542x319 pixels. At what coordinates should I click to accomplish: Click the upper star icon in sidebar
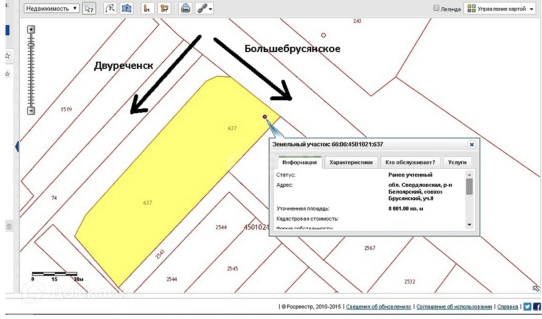(x=7, y=56)
